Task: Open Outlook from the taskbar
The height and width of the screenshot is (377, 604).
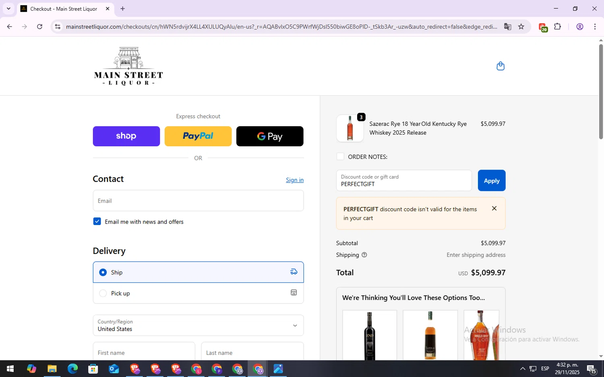Action: 114,369
